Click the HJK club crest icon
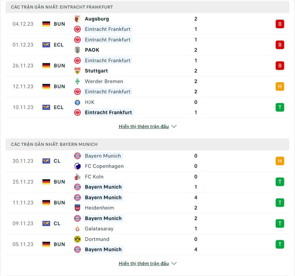 point(77,102)
